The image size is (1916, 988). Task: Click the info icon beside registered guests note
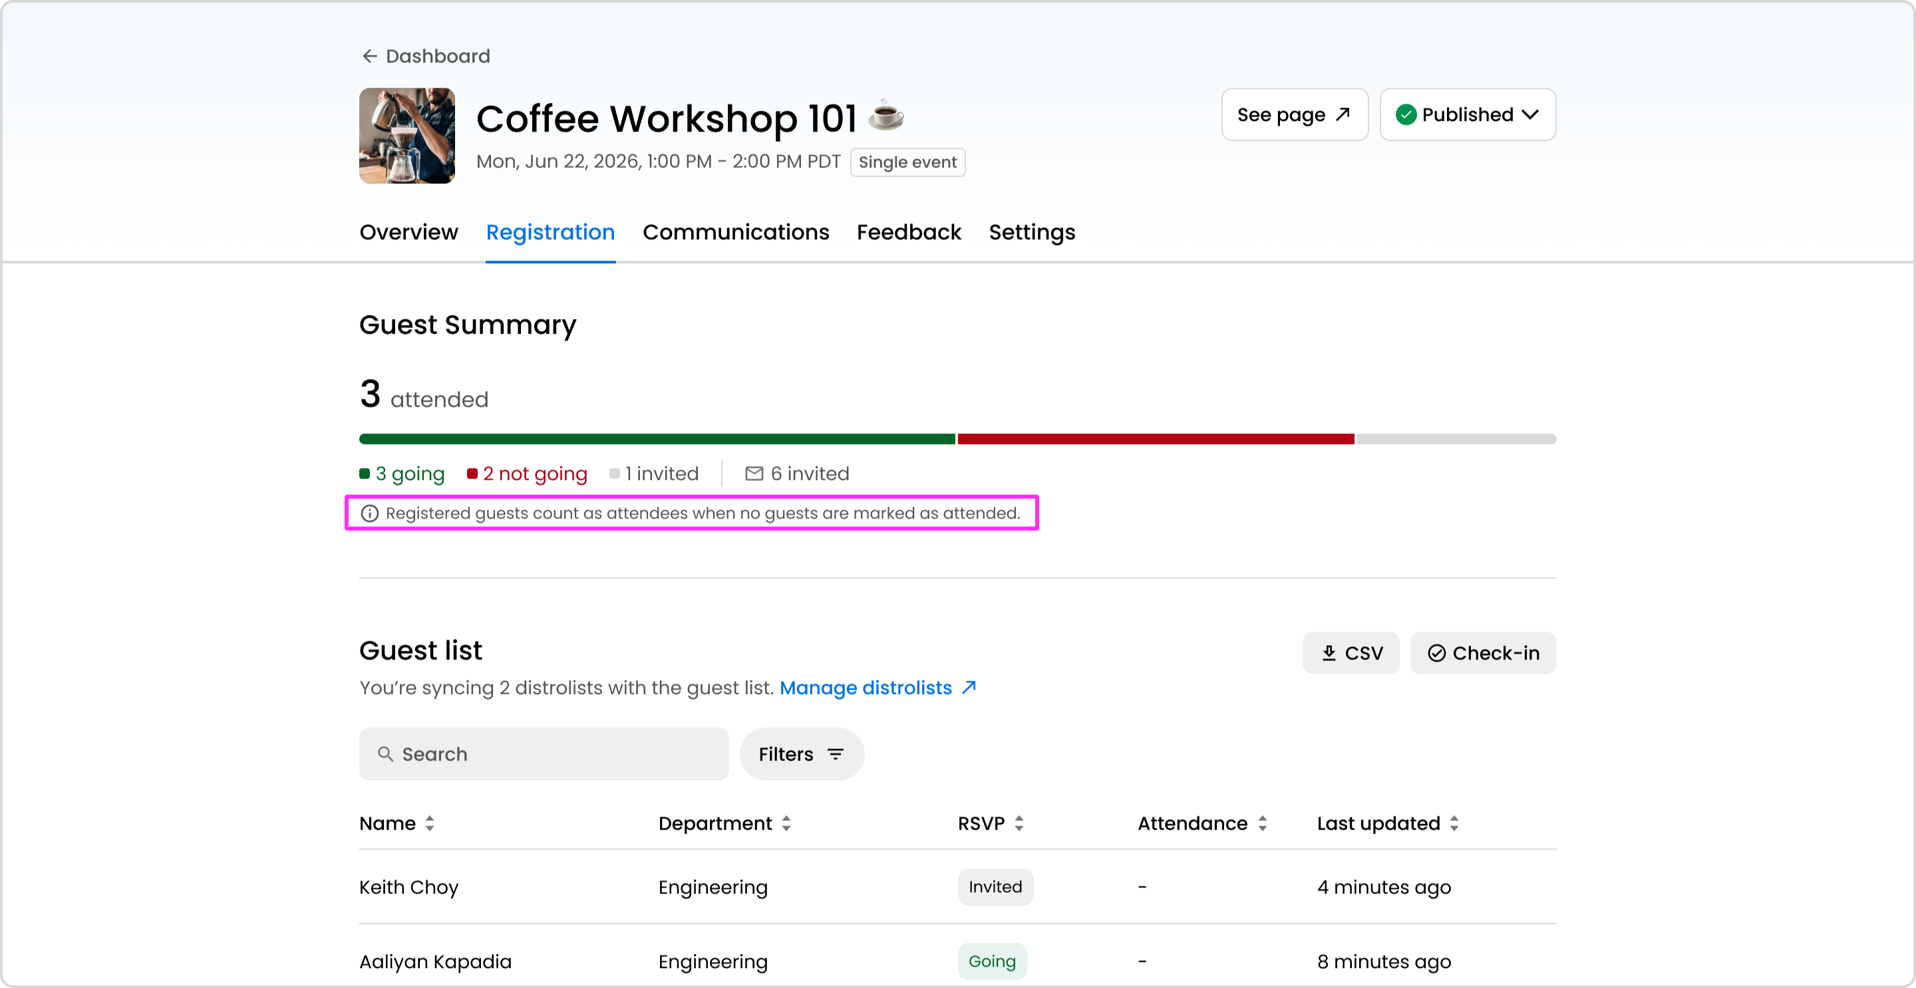(370, 514)
